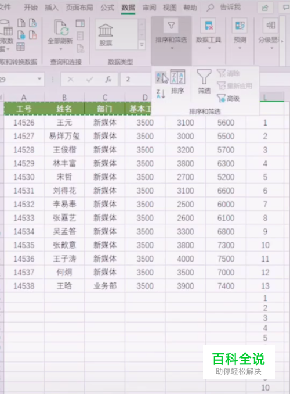
Task: Open the Name Box dropdown arrow
Action: 39,79
